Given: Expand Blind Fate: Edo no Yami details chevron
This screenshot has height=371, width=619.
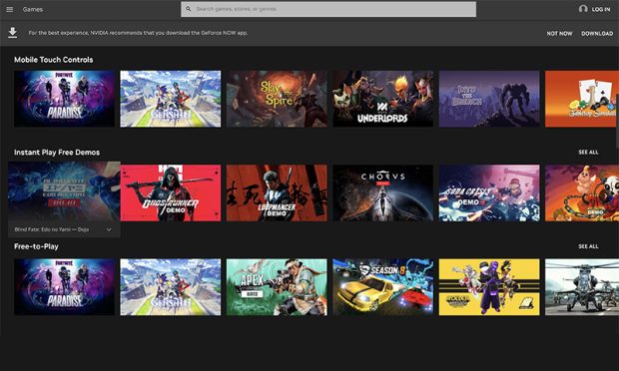Looking at the screenshot, I should point(109,229).
